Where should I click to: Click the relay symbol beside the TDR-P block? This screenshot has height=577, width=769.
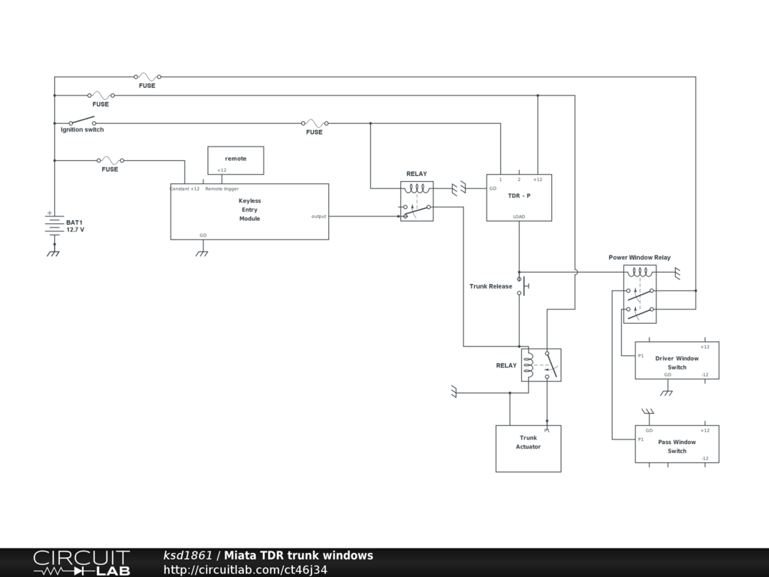[x=417, y=201]
